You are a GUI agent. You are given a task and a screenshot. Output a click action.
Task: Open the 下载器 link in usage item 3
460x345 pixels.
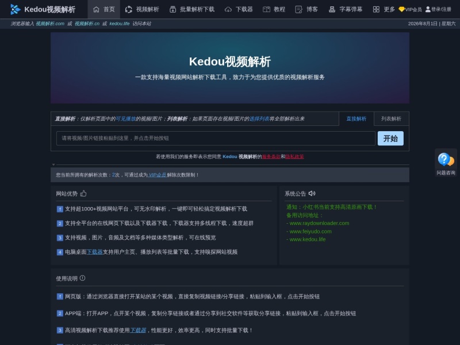pyautogui.click(x=138, y=330)
